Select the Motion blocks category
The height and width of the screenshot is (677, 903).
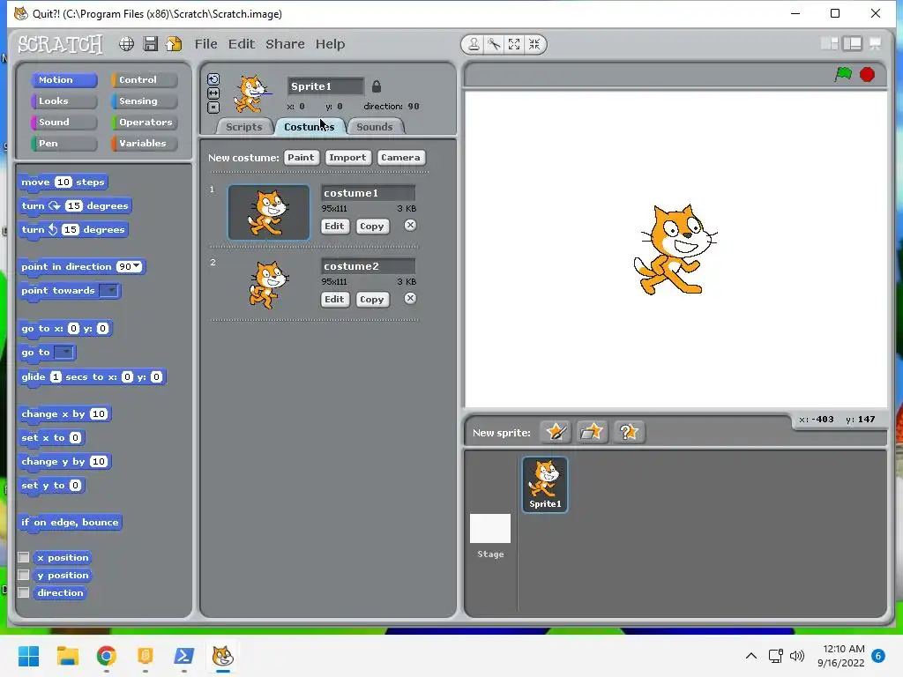tap(63, 80)
